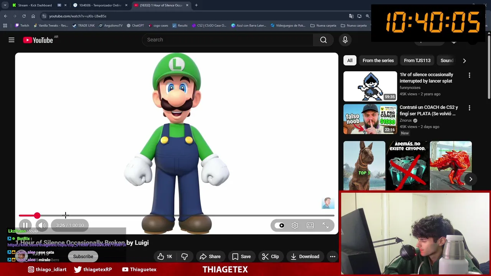Select the From TJS113 chip
This screenshot has height=276, width=491.
click(417, 61)
